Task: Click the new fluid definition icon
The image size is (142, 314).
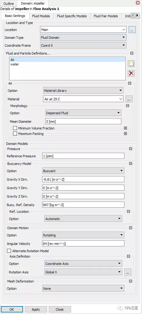Action: click(x=131, y=64)
